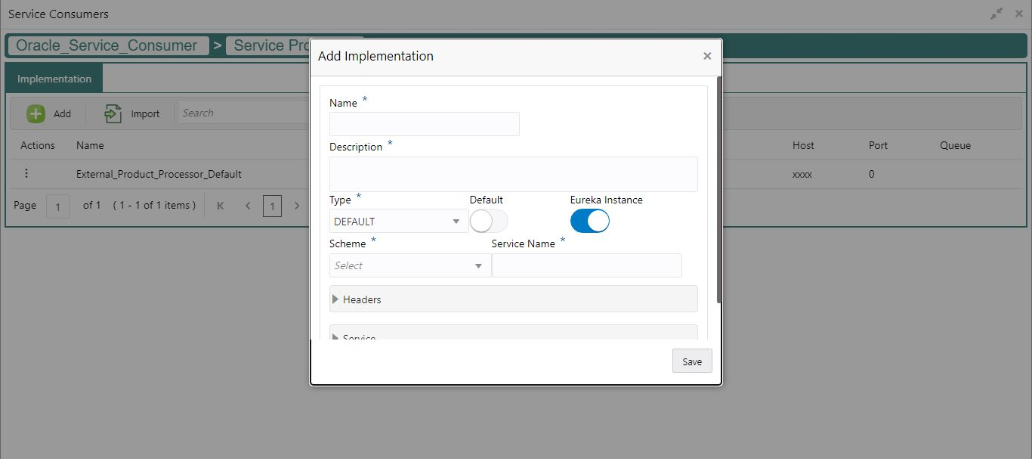The image size is (1032, 459).
Task: Expand the Headers section
Action: (x=514, y=299)
